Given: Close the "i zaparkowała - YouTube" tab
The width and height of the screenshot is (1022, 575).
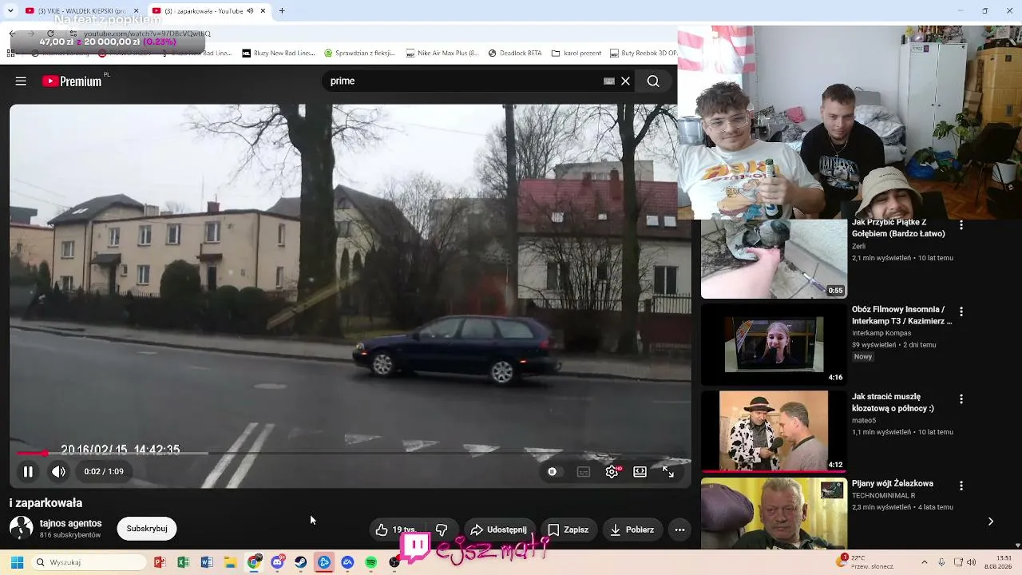Looking at the screenshot, I should coord(263,11).
